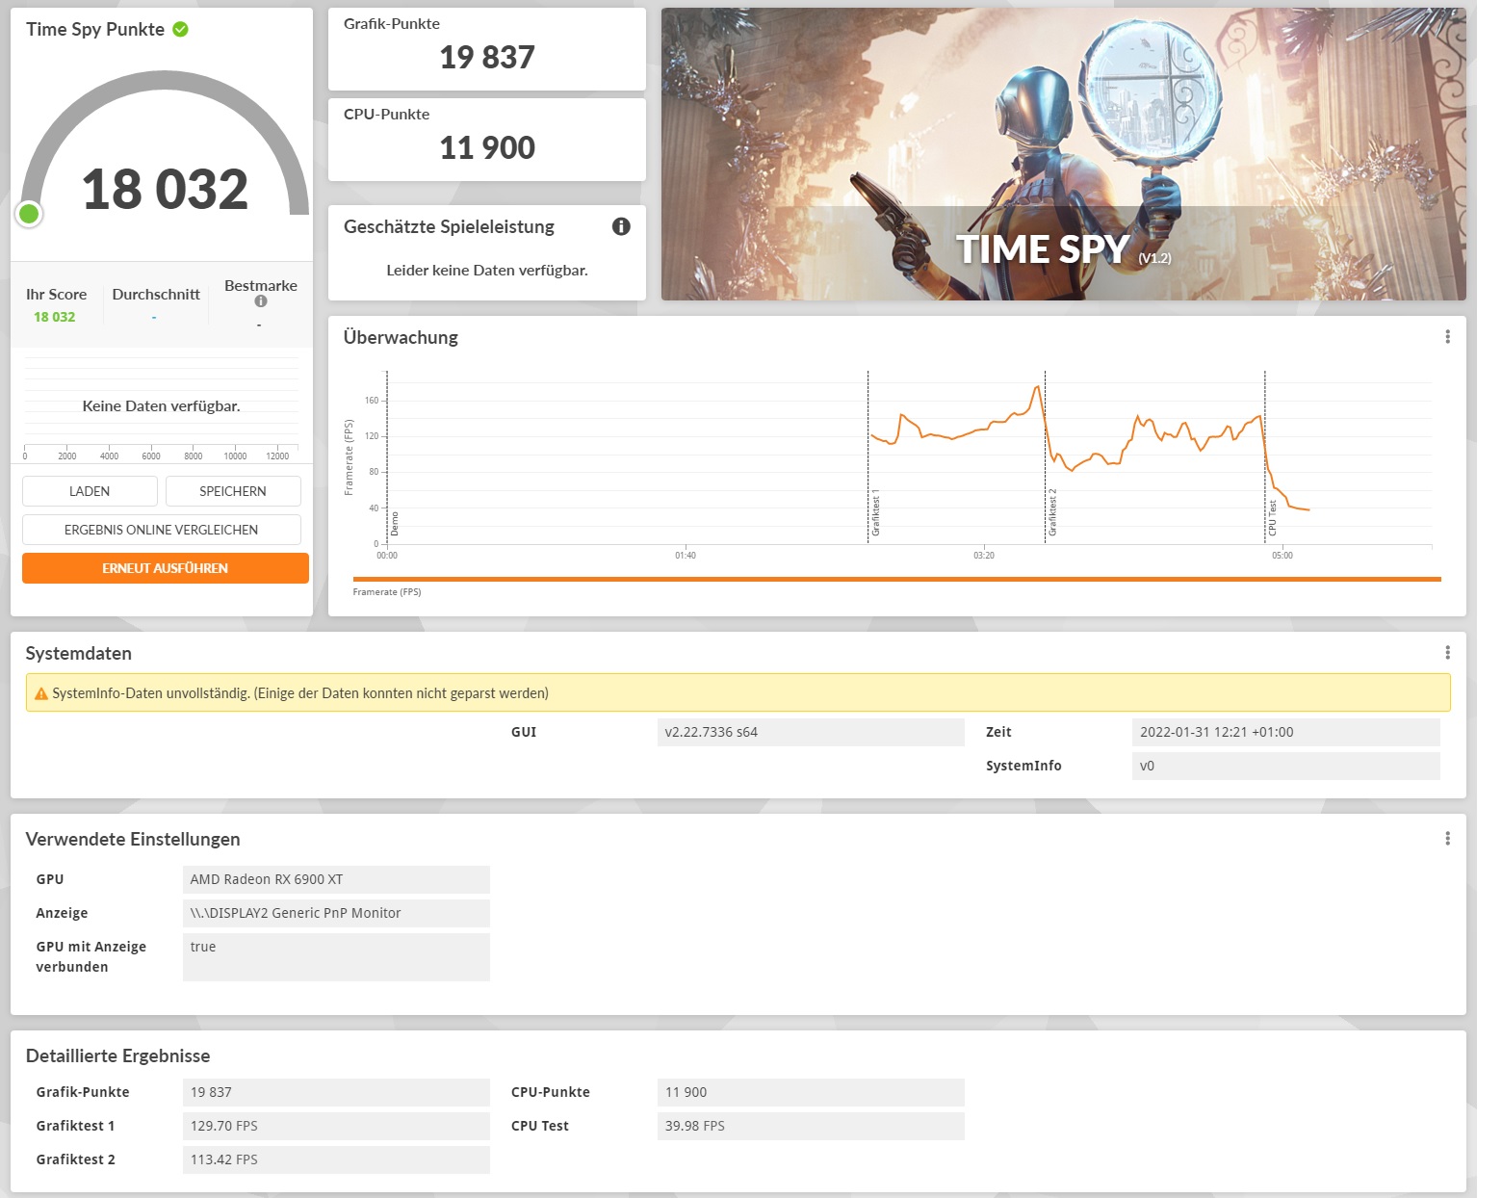
Task: Click the Demo marker in the chart
Action: tap(394, 524)
